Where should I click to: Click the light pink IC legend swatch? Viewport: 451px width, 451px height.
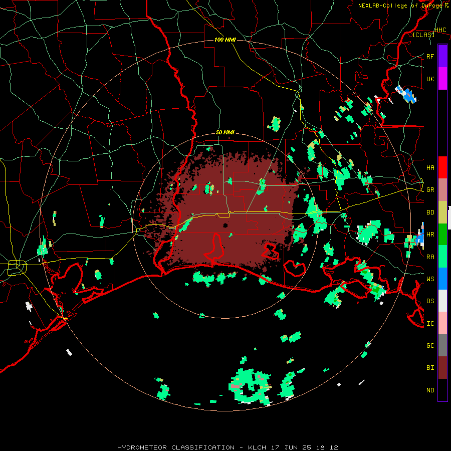click(442, 323)
